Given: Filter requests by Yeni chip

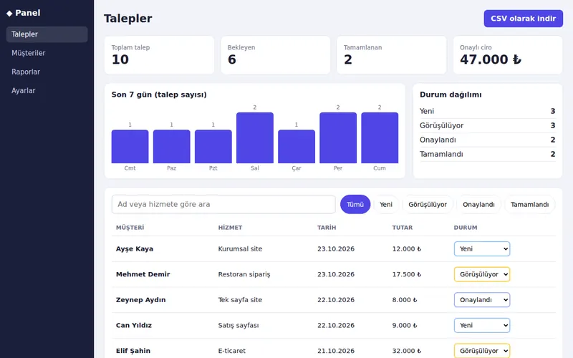Looking at the screenshot, I should tap(386, 205).
